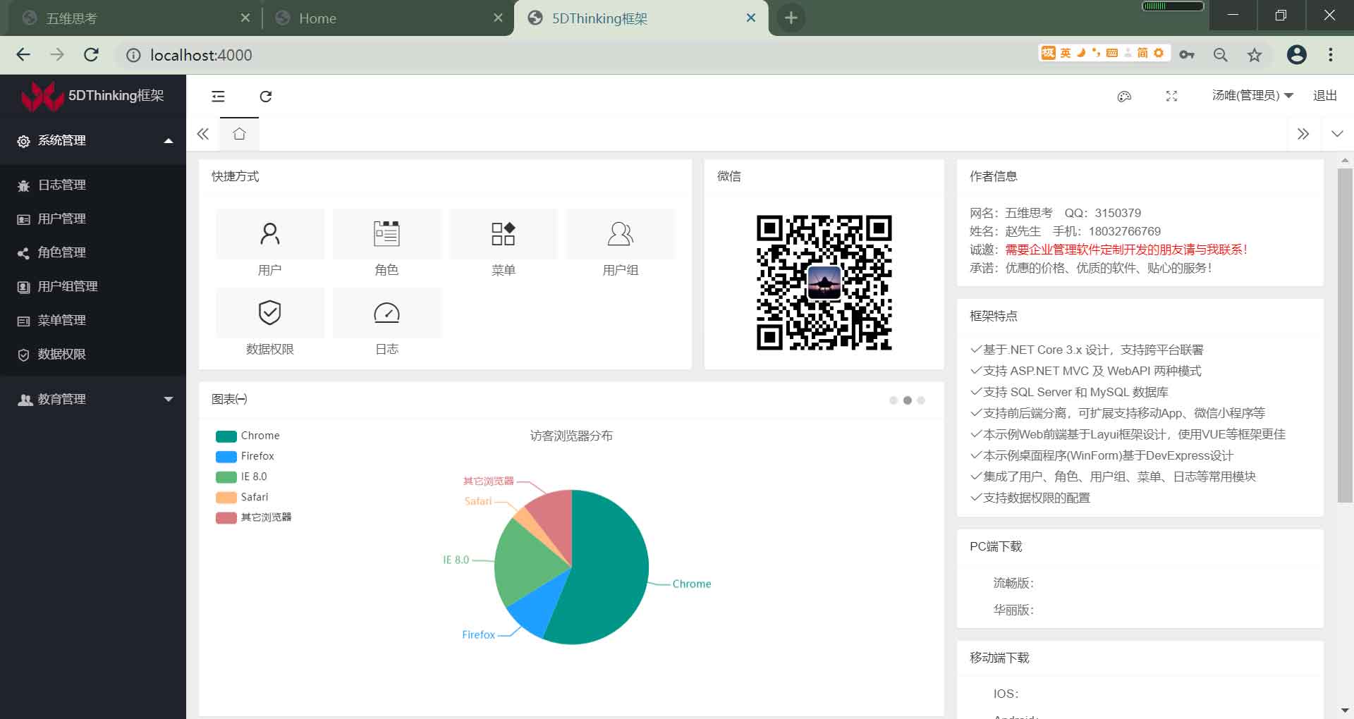
Task: Open the 数据权限 shield shortcut
Action: pyautogui.click(x=270, y=312)
